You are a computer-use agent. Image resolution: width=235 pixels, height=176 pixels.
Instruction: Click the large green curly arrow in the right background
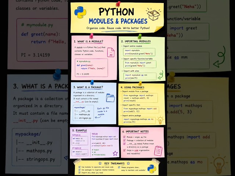[x=220, y=57]
